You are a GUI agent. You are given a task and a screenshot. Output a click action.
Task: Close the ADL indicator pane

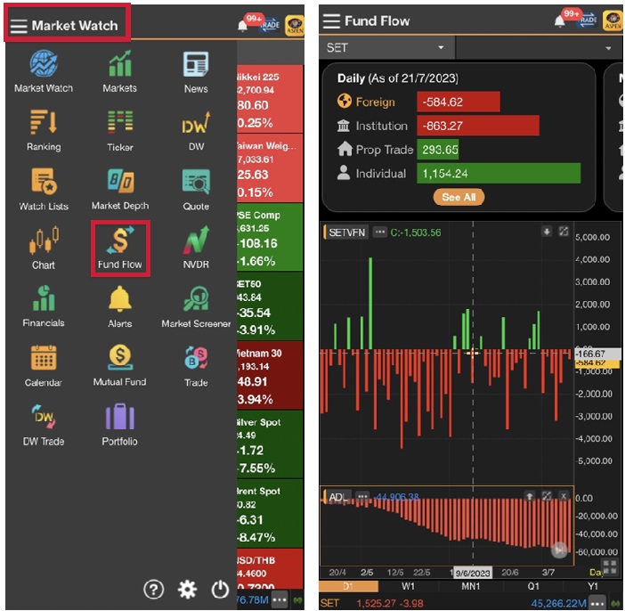point(564,496)
